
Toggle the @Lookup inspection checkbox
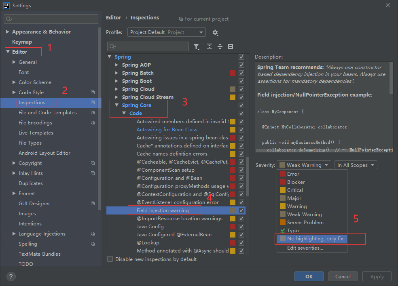(x=241, y=243)
